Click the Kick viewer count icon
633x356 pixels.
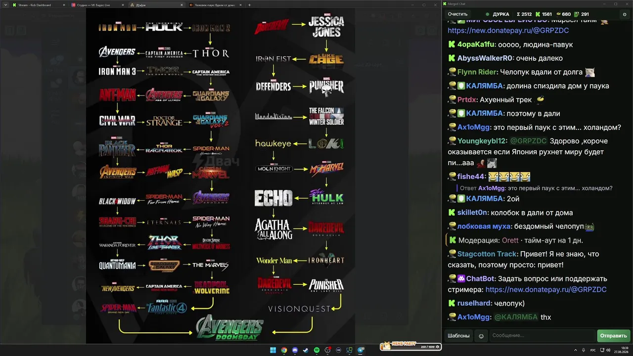(x=538, y=14)
